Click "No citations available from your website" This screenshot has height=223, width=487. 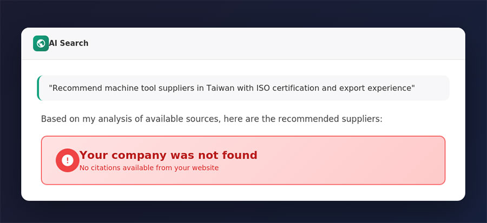point(149,168)
